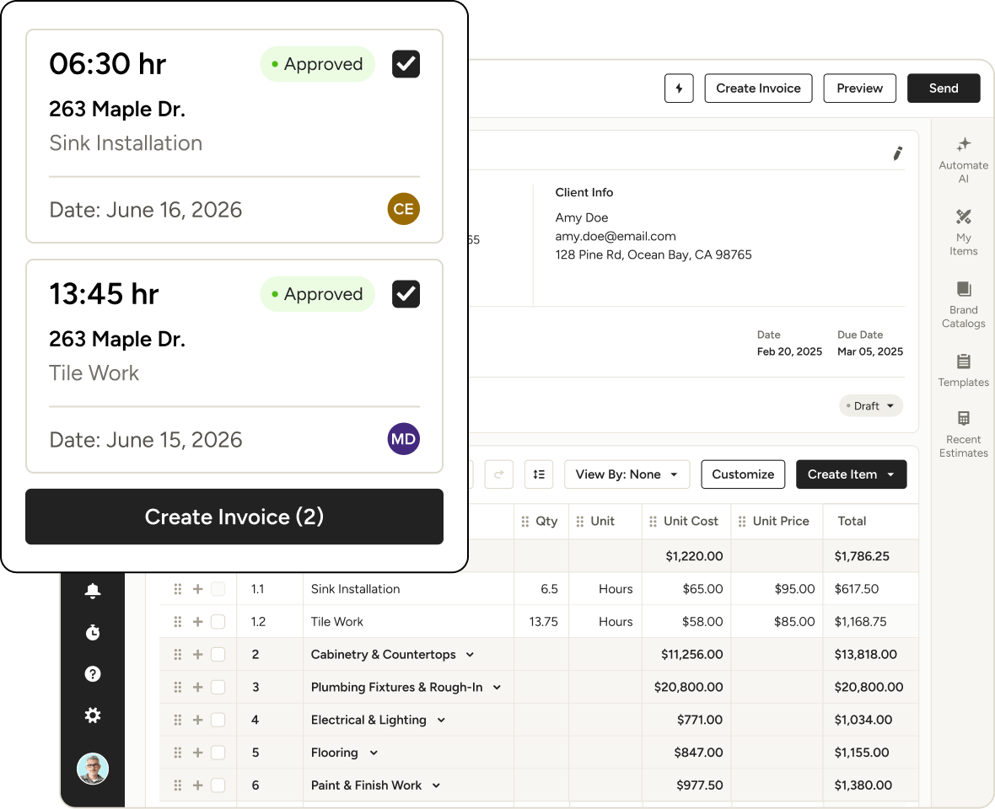
Task: Click the Create Invoice (2) button
Action: (234, 517)
